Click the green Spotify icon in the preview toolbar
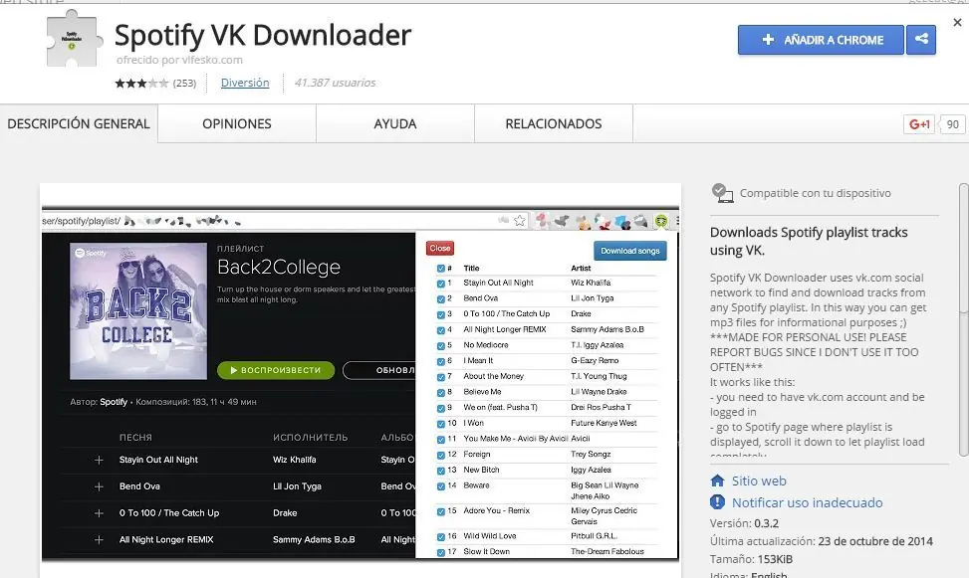969x578 pixels. point(661,220)
